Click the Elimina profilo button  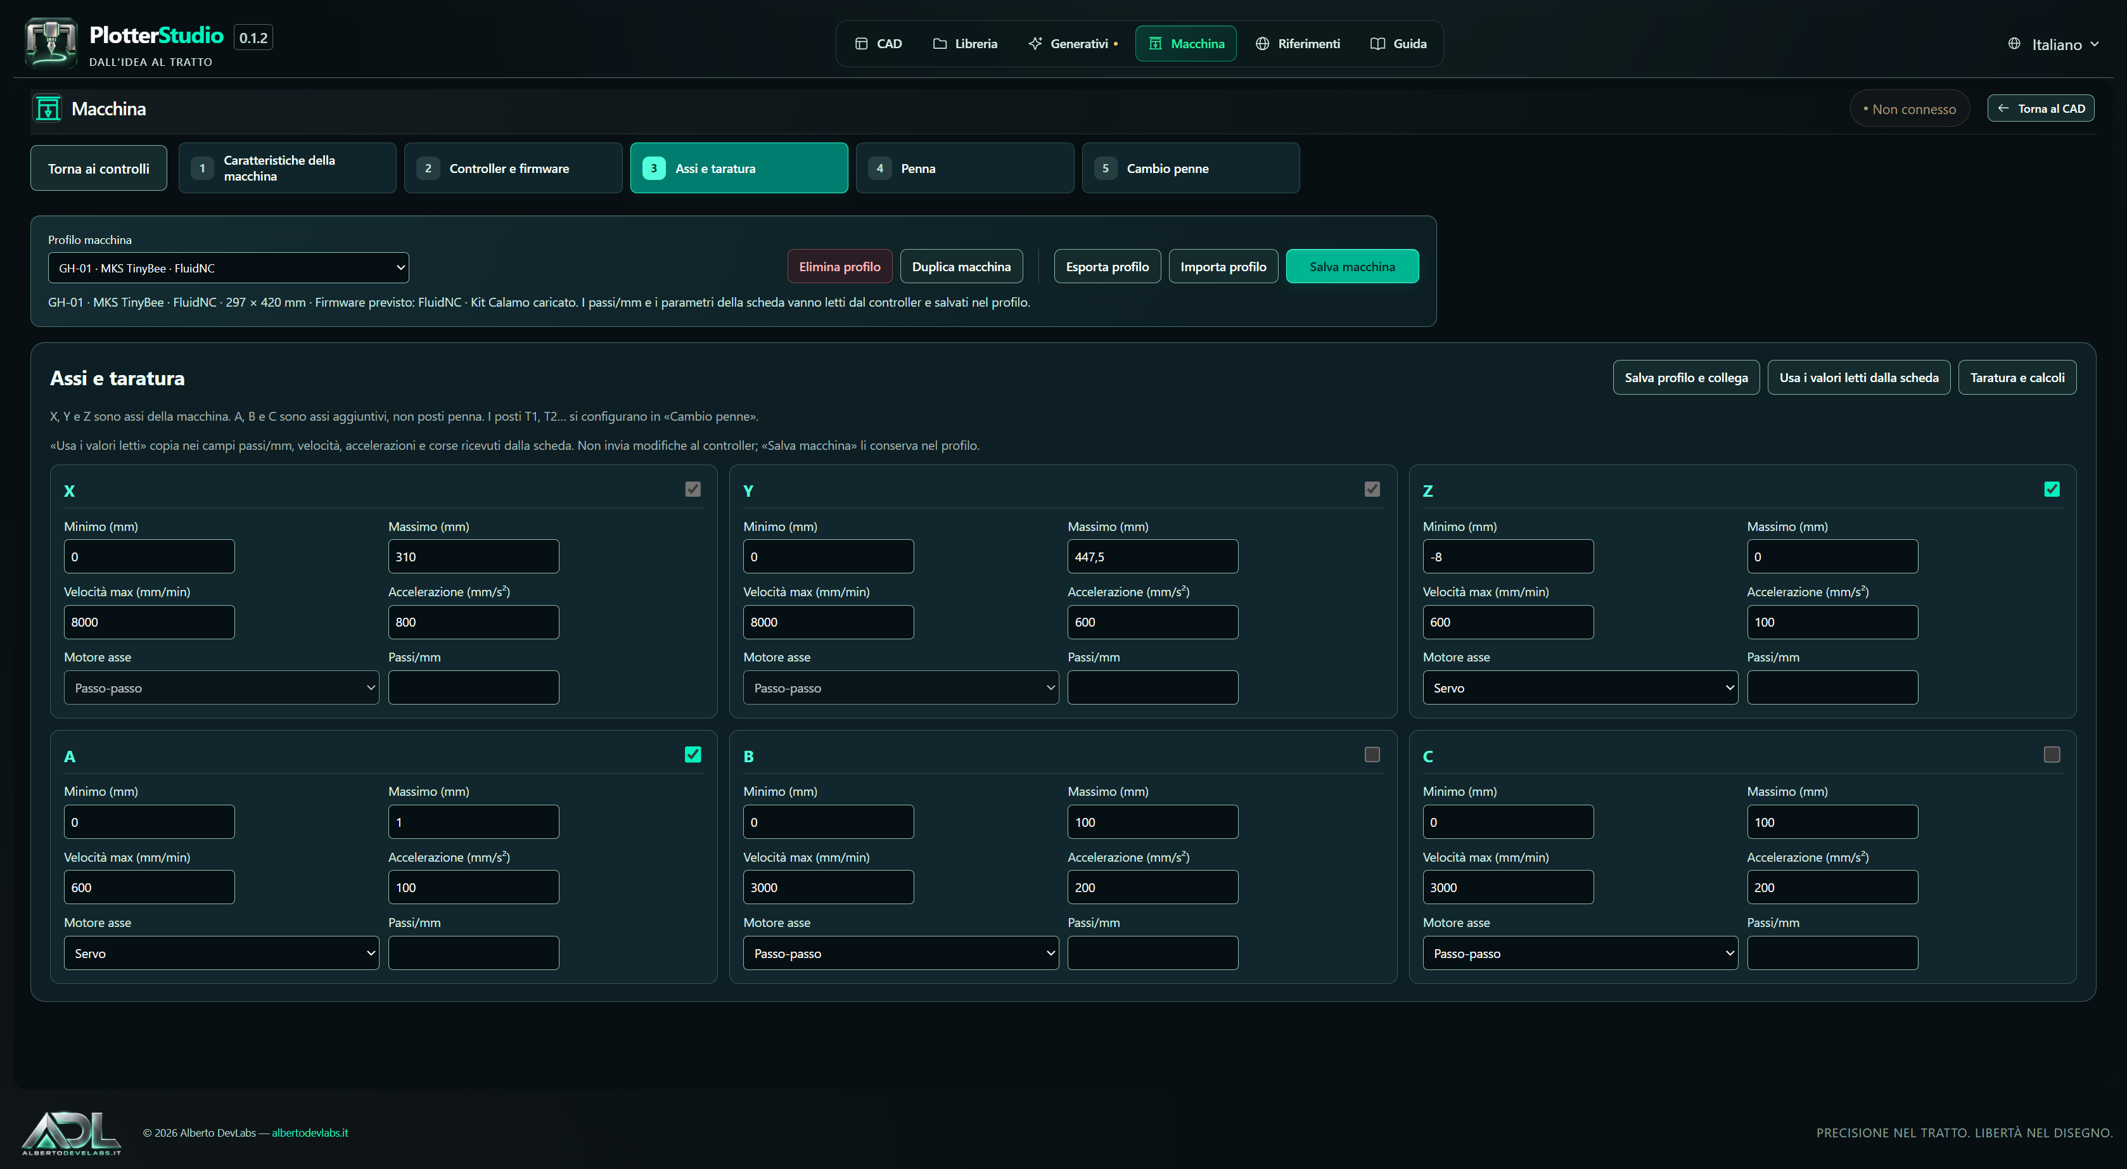(840, 267)
